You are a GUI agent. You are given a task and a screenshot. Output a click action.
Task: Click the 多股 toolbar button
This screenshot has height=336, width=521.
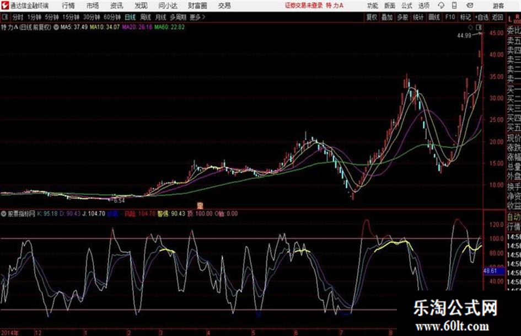pyautogui.click(x=402, y=17)
